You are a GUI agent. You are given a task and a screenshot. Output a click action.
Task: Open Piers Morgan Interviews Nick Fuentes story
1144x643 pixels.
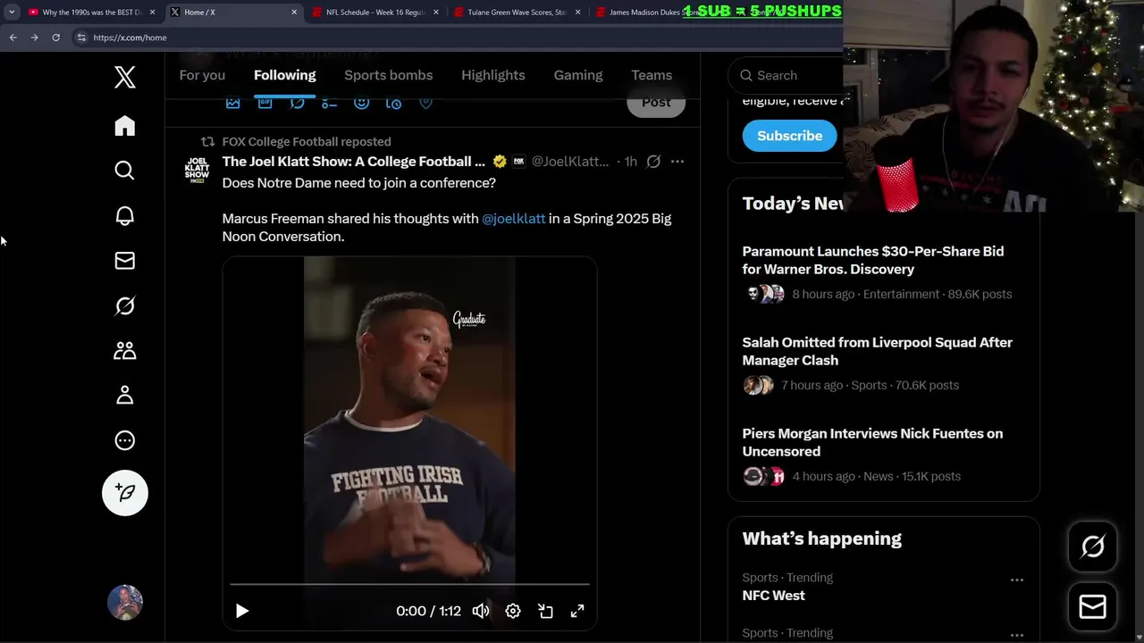coord(872,442)
